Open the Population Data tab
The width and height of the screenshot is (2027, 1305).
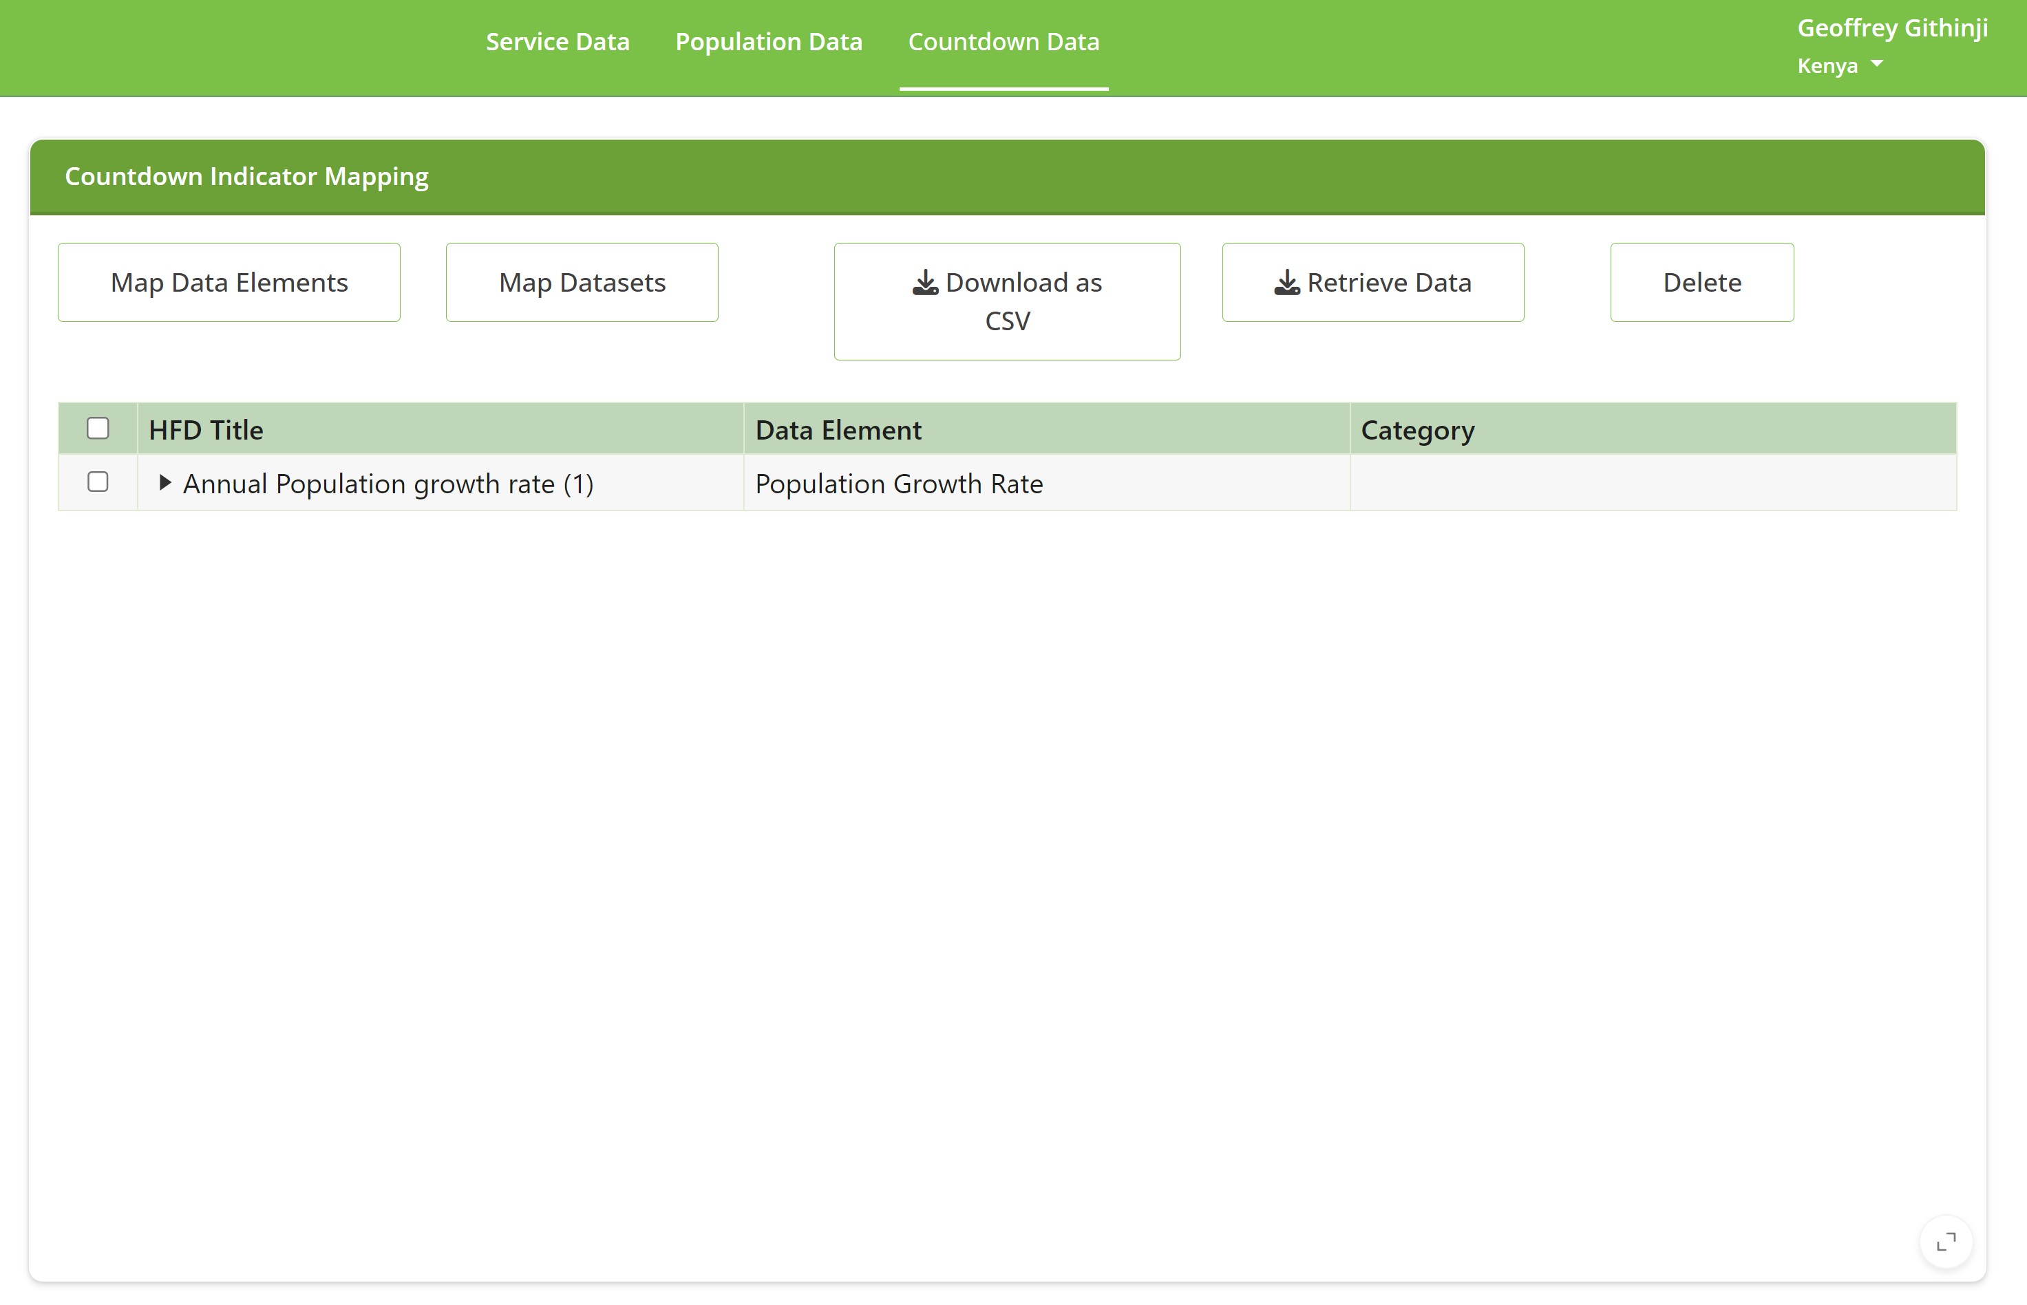(768, 41)
